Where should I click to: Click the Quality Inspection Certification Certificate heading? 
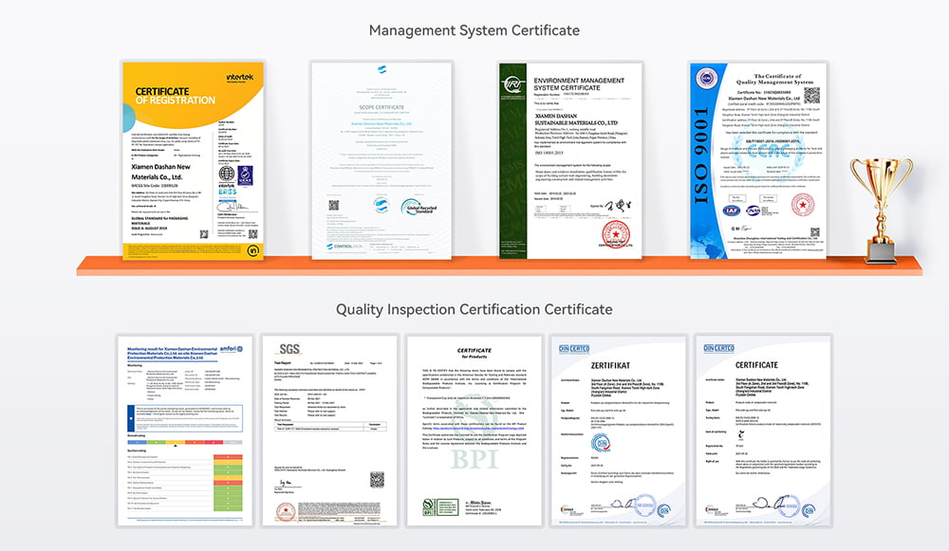click(x=474, y=309)
